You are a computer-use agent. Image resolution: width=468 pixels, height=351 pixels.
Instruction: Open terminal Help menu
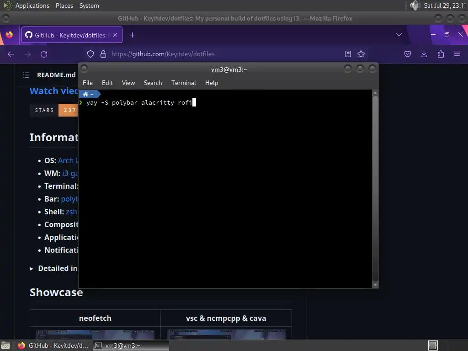(212, 83)
